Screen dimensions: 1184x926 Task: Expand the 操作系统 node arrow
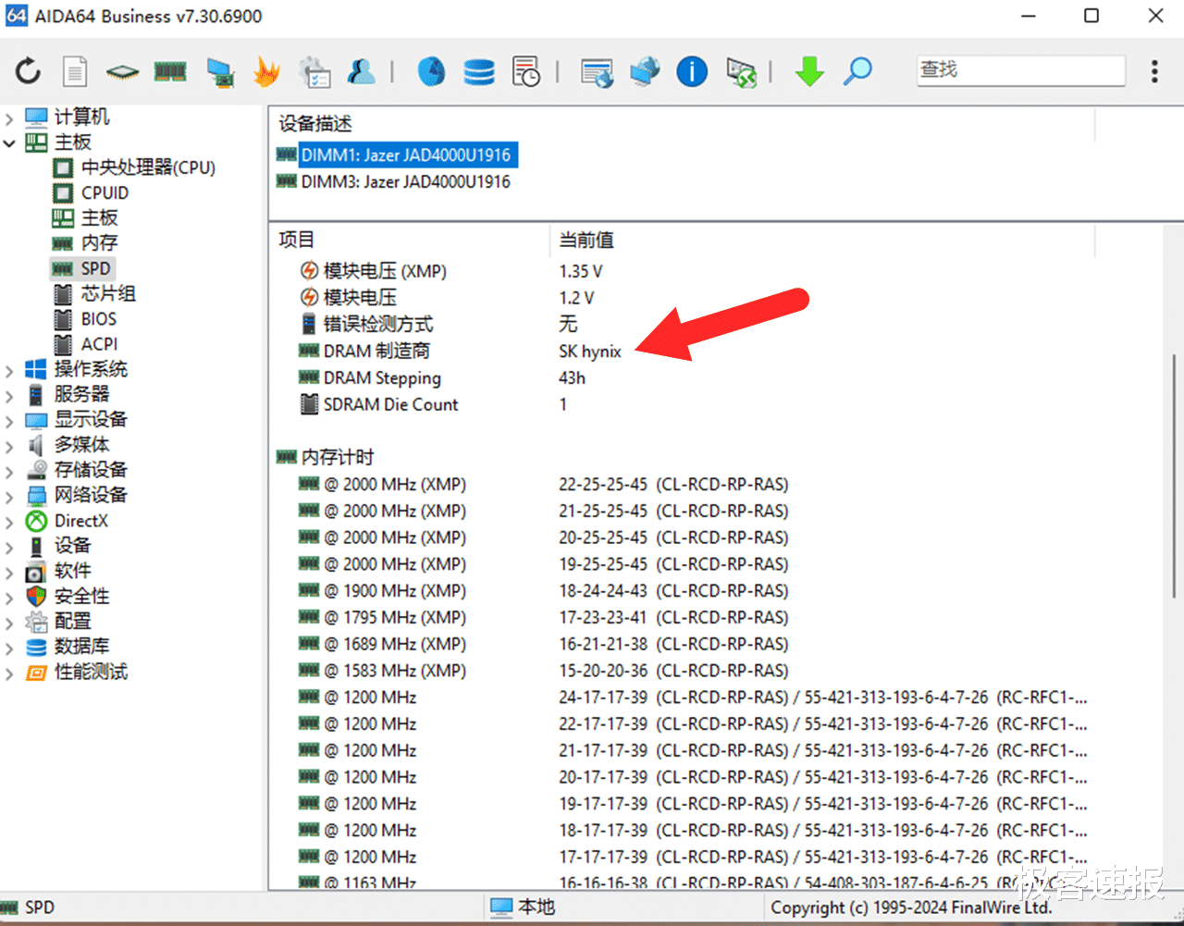pyautogui.click(x=10, y=370)
